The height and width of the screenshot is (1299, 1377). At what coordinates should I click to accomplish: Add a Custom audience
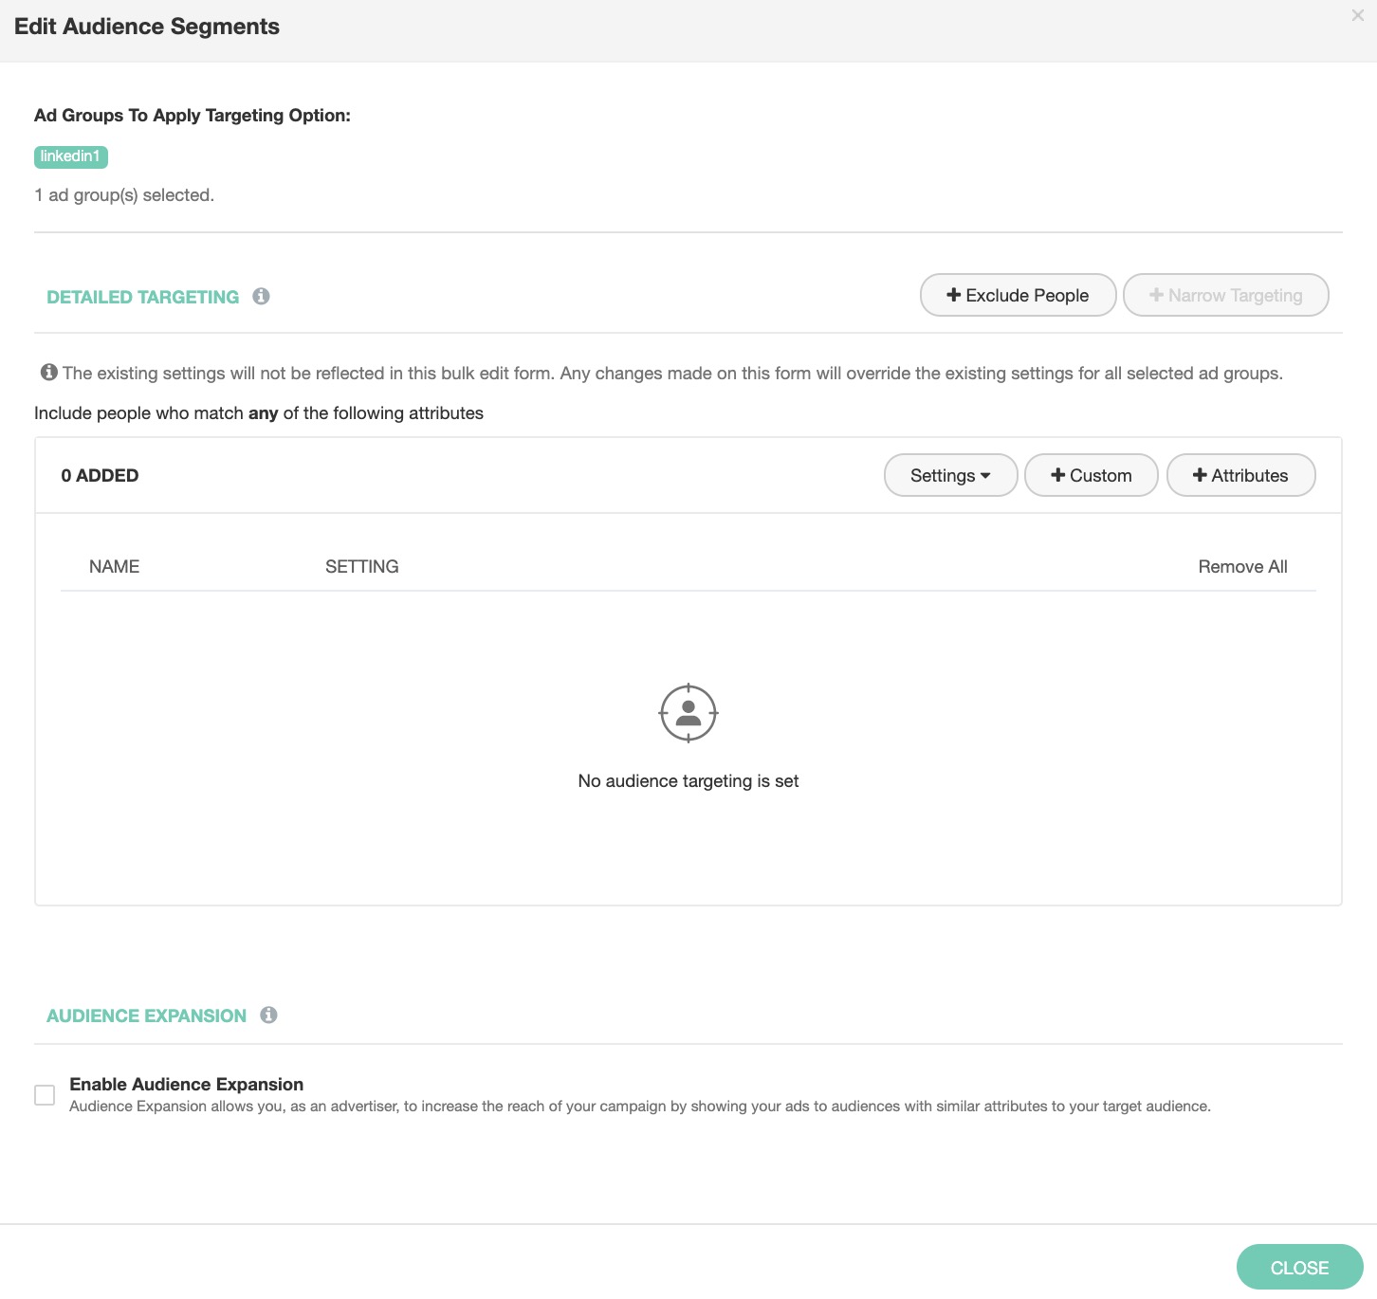point(1091,476)
